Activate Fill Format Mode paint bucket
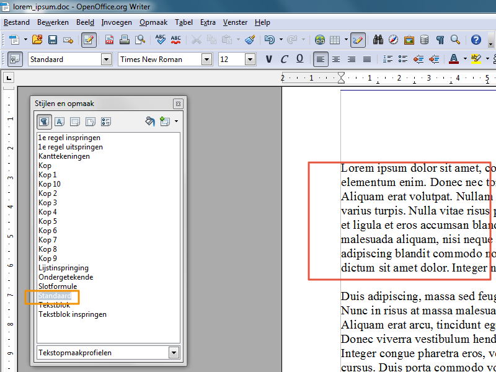 [150, 122]
